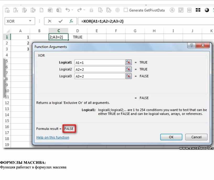Click the dialog's question mark help button

point(192,46)
